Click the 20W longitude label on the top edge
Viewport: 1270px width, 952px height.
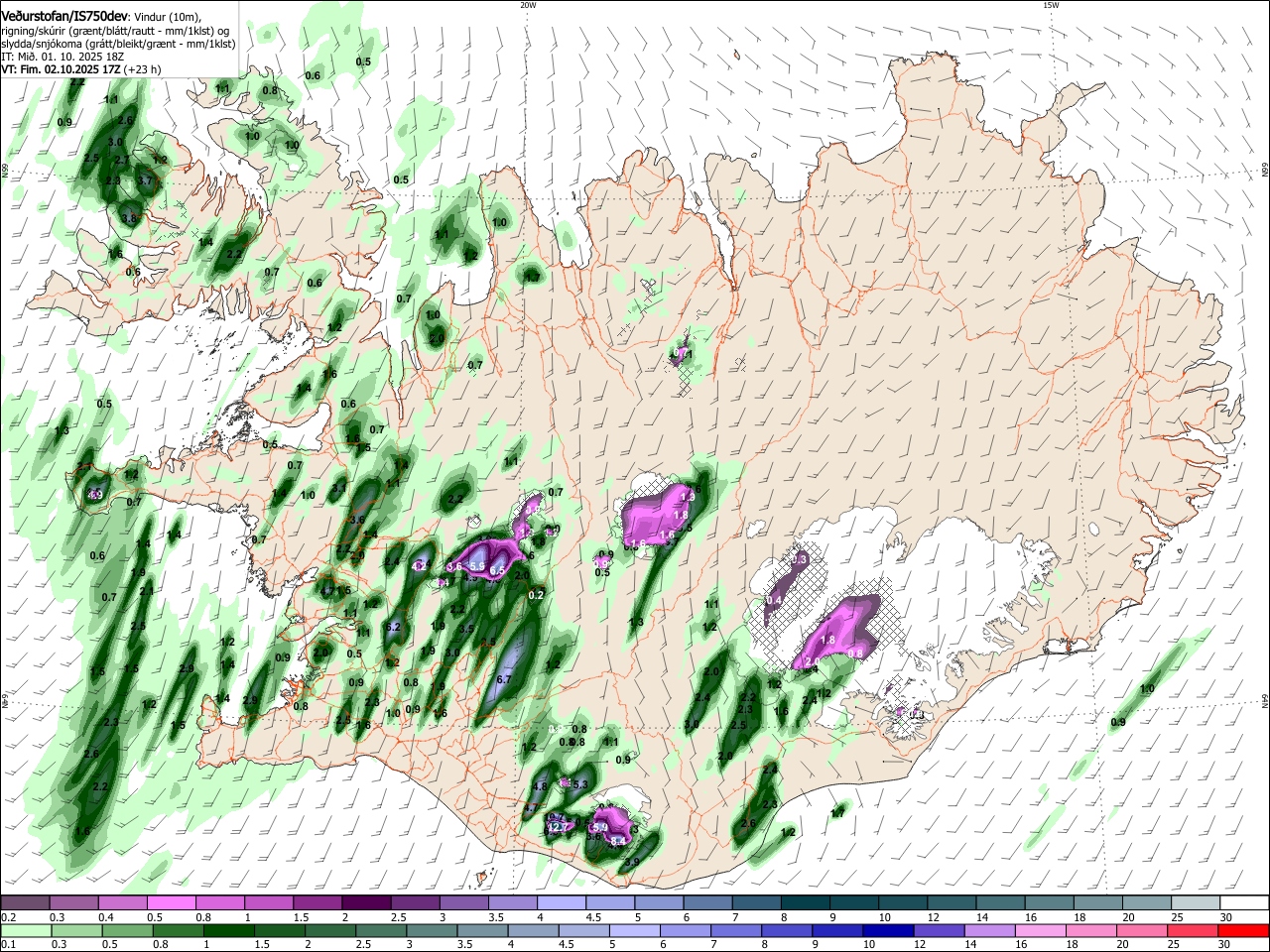click(528, 4)
